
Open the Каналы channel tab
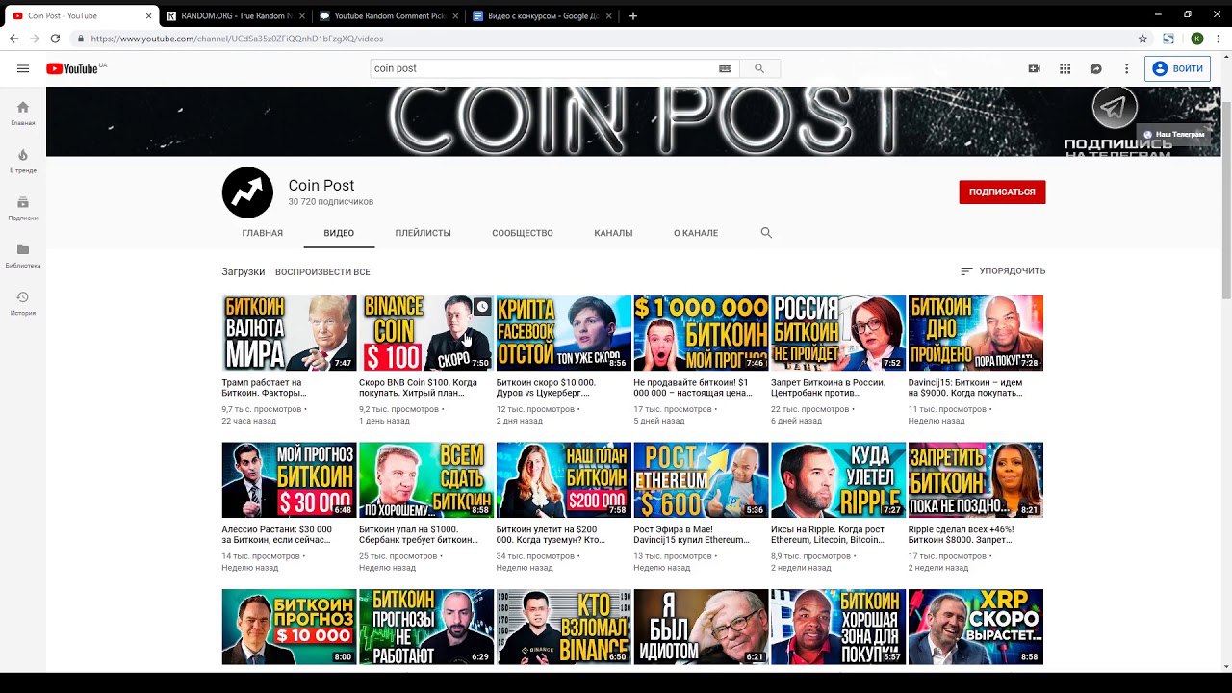[613, 233]
